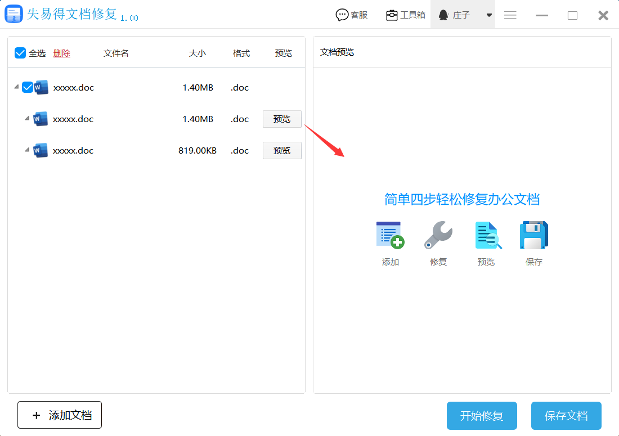Click the 保存 floppy-disk save icon
The width and height of the screenshot is (619, 436).
(533, 235)
